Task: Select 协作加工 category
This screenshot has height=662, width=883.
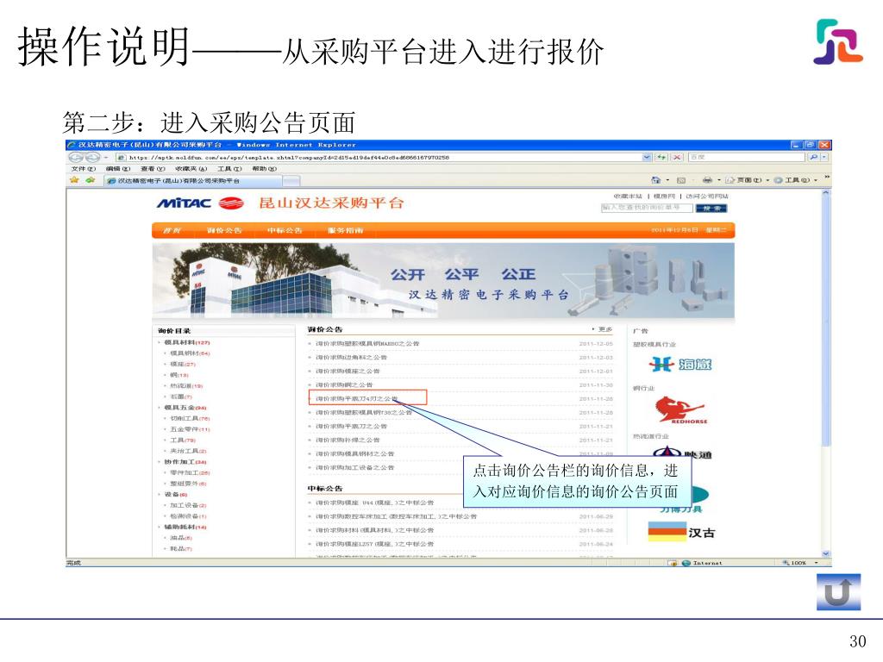Action: pyautogui.click(x=185, y=462)
